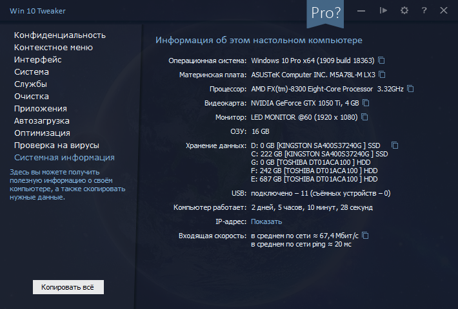The width and height of the screenshot is (458, 309).
Task: Click the C: 222 GB KINGSTON SSD row
Action: (x=319, y=154)
